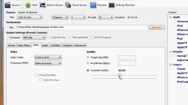This screenshot has height=105, width=188.
Task: Enable Large file size checkbox
Action: click(x=48, y=37)
